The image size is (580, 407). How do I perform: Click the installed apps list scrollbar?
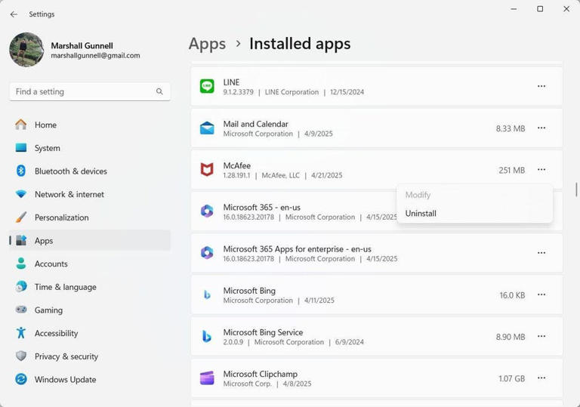576,190
